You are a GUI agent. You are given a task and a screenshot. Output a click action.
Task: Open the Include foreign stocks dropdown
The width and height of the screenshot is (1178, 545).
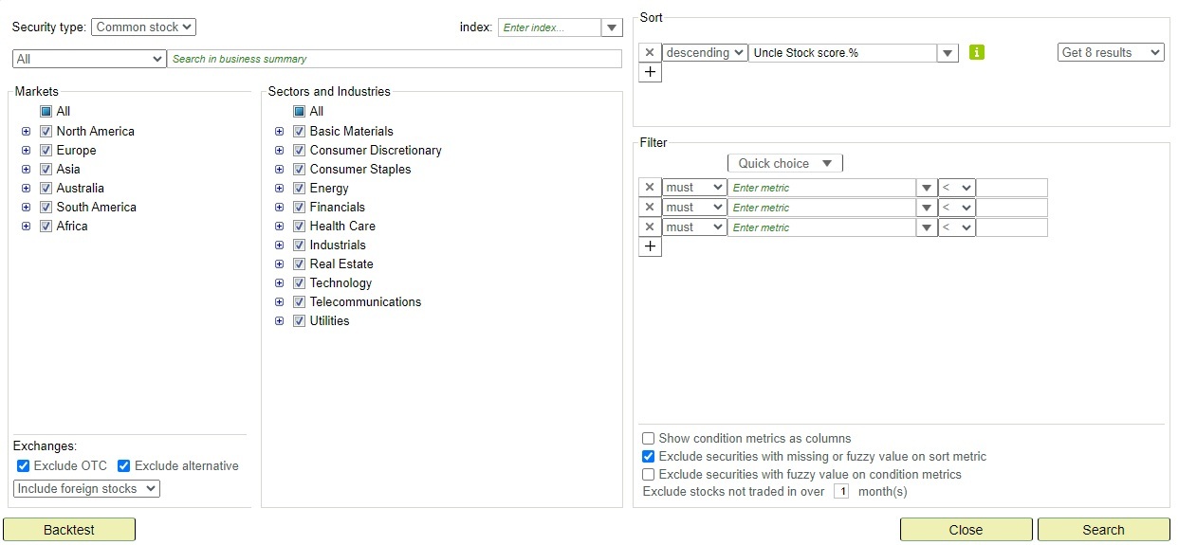tap(86, 489)
